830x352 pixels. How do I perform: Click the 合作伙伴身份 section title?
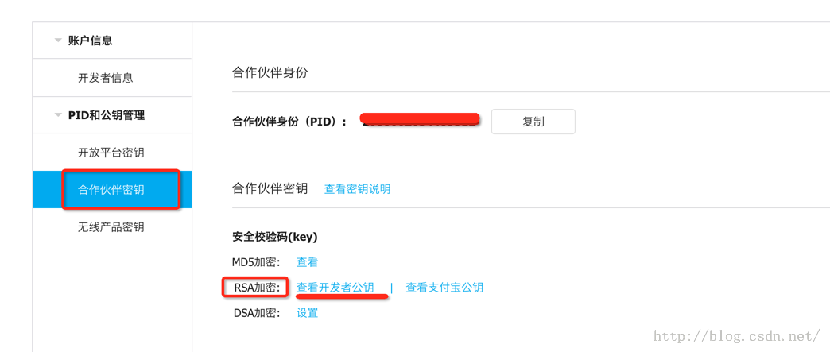tap(270, 72)
